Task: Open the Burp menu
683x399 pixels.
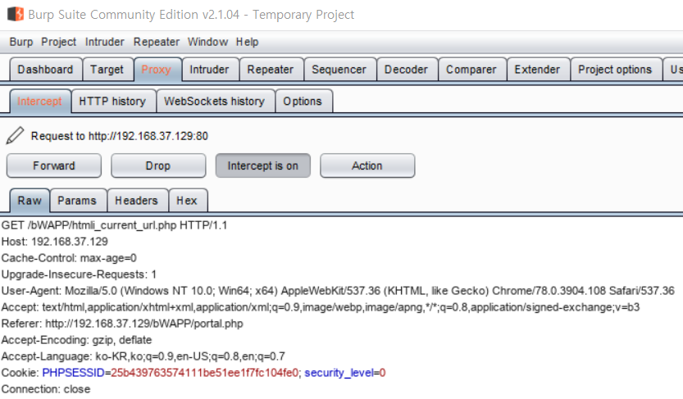Action: tap(21, 42)
